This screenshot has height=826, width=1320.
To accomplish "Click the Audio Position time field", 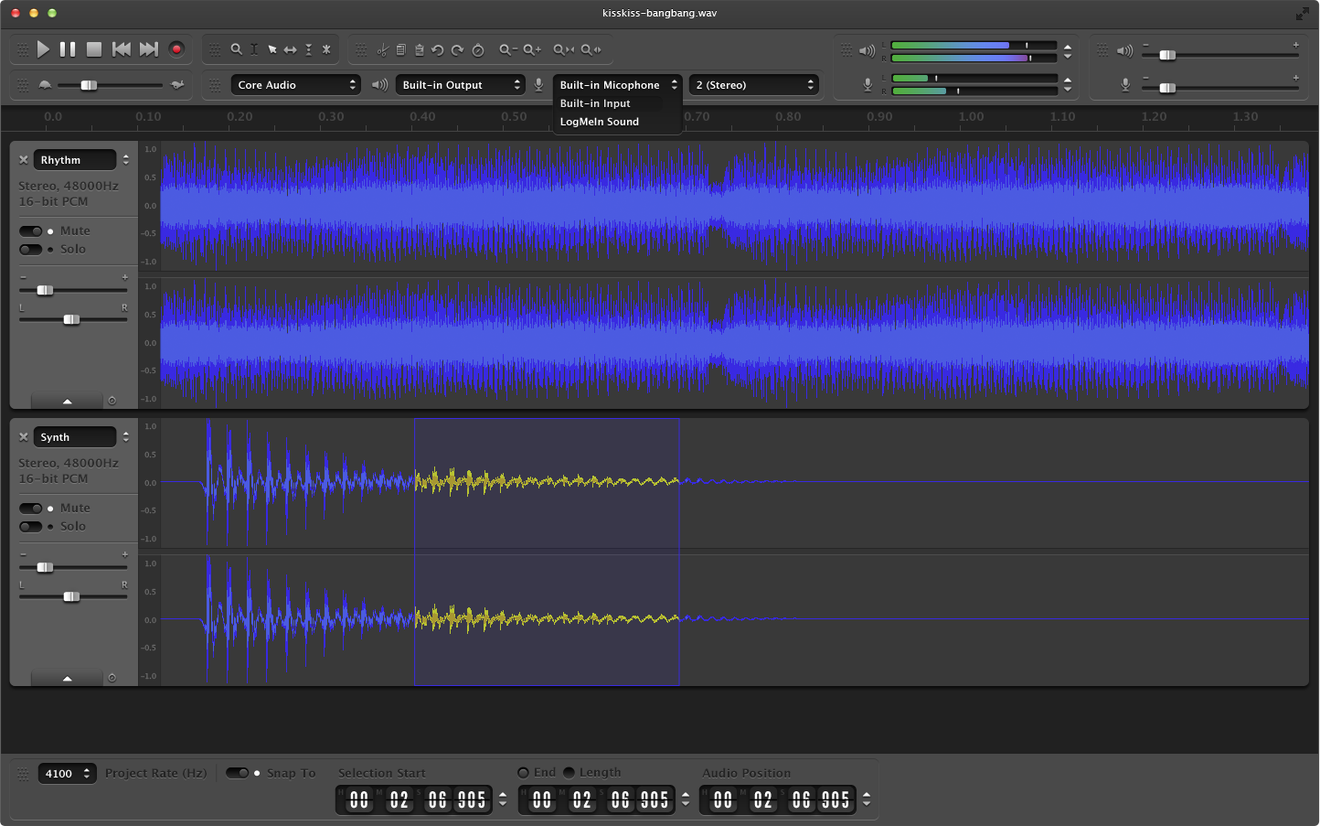I will (778, 800).
